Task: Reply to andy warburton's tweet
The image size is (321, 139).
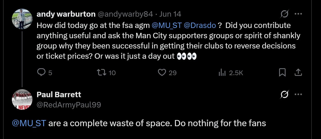Action: (41, 73)
